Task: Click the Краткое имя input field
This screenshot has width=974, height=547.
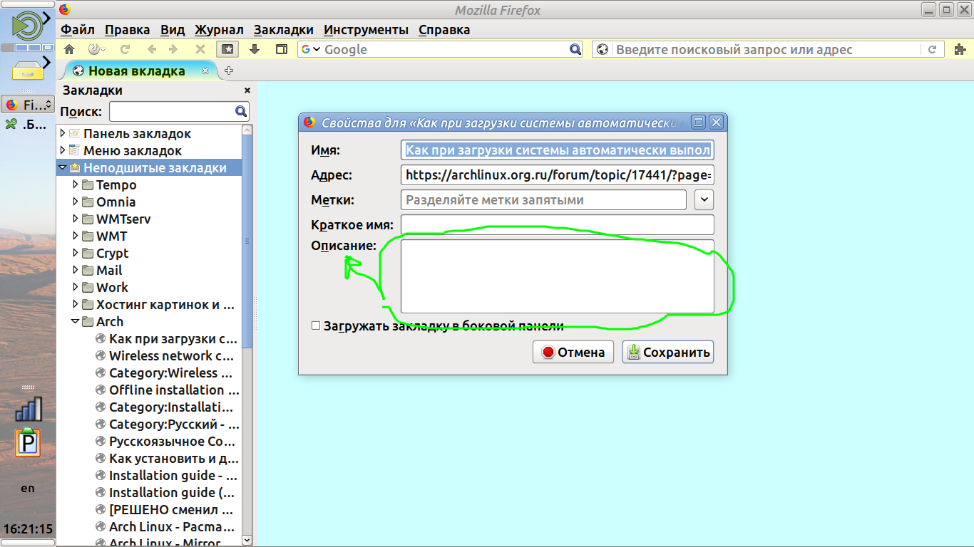Action: (x=558, y=225)
